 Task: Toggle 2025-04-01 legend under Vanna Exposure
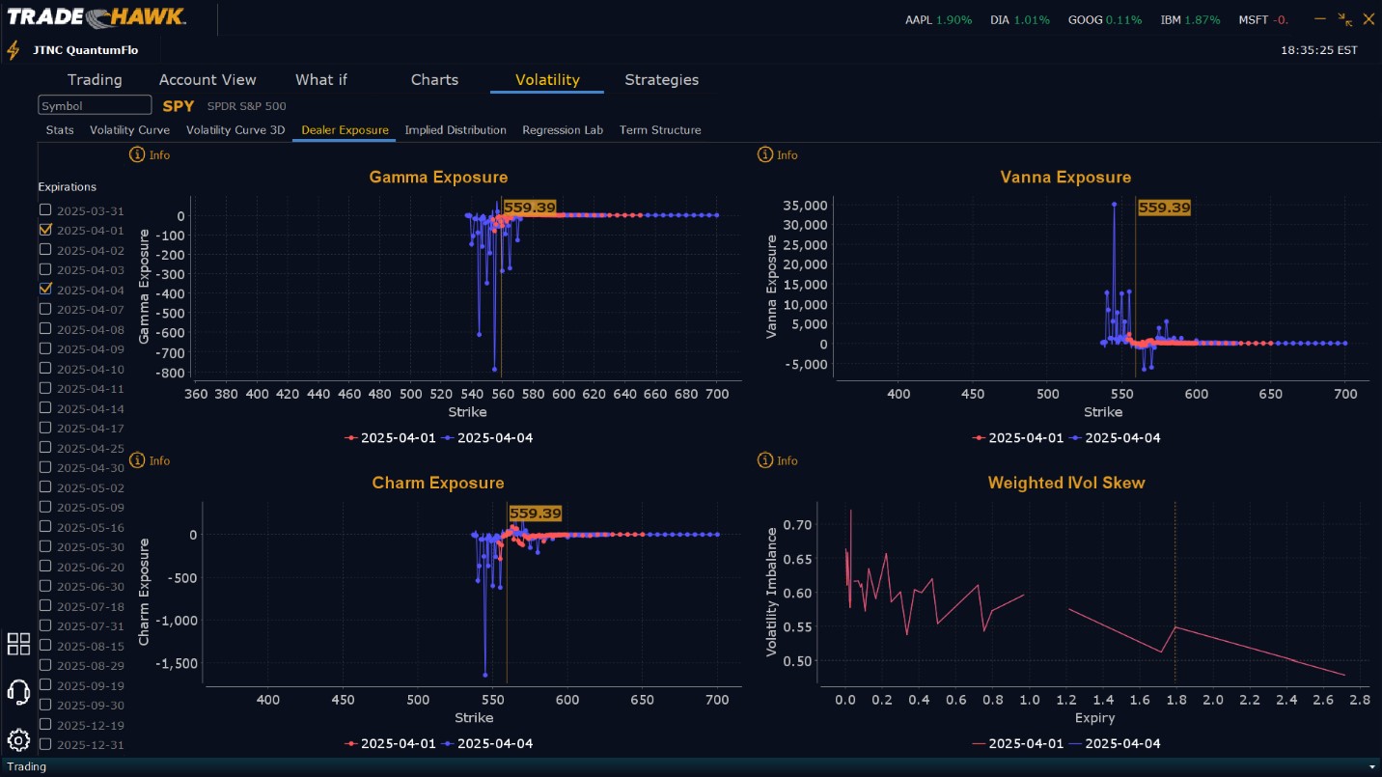coord(1018,437)
